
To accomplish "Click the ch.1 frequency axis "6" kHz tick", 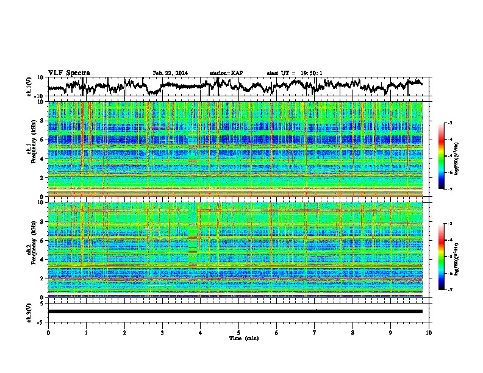I will (x=43, y=140).
